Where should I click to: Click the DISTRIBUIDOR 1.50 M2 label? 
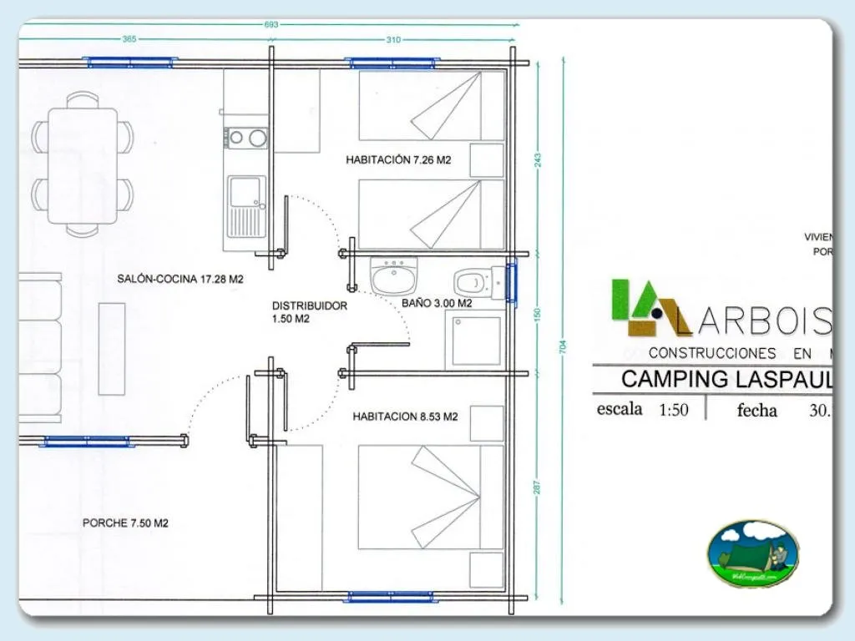coord(309,312)
